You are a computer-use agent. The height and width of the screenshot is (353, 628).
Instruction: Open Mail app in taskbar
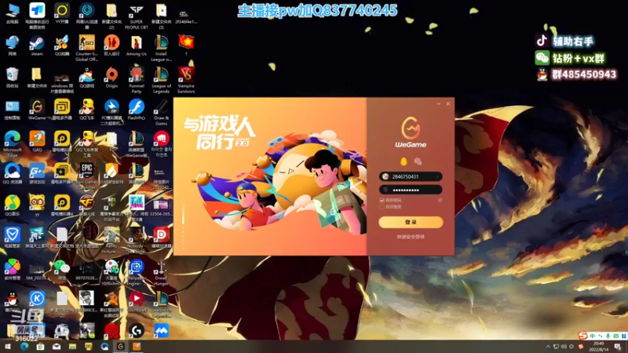tap(56, 347)
